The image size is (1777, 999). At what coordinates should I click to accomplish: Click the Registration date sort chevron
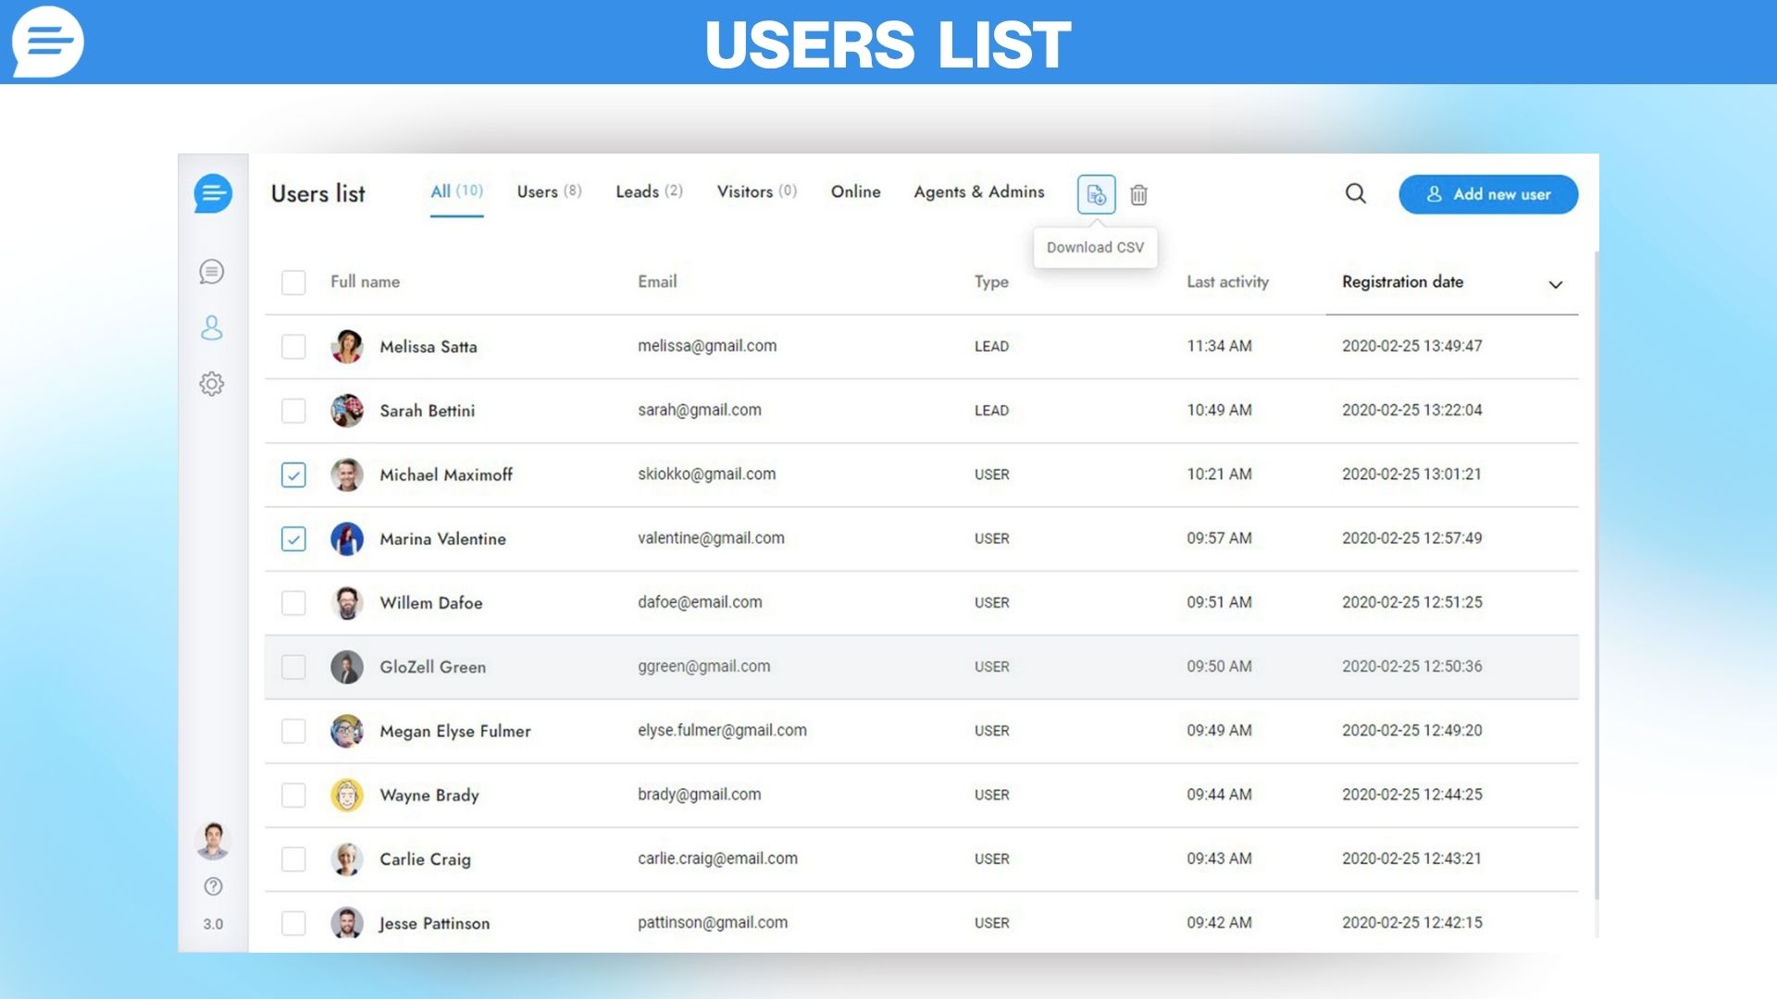click(x=1555, y=284)
